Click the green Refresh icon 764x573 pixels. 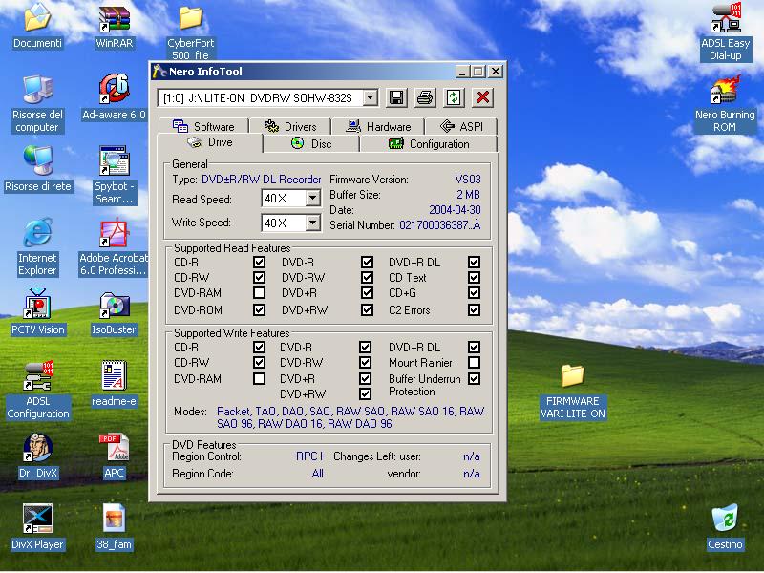[x=454, y=98]
